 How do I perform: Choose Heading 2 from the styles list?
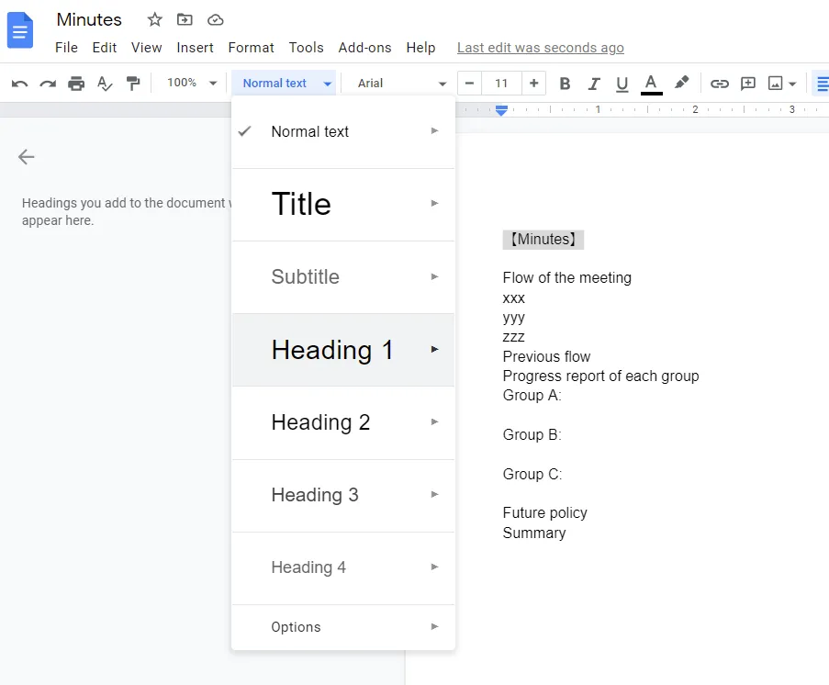(320, 422)
